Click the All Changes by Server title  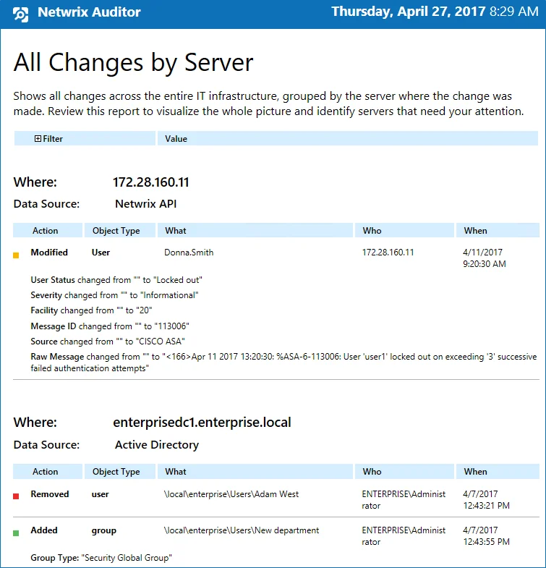[x=133, y=63]
